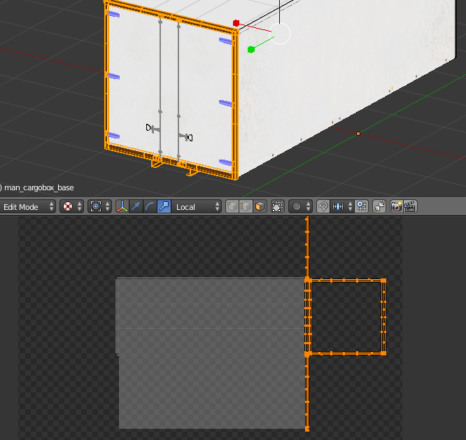
Task: Switch to vertex select mode
Action: coord(233,206)
